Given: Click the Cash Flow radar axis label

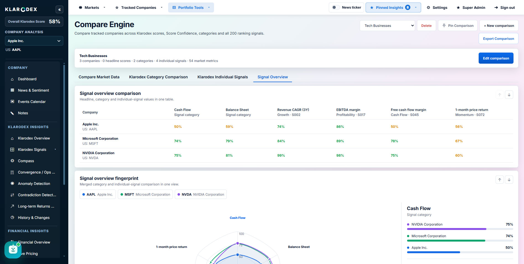Looking at the screenshot, I should click(x=238, y=218).
